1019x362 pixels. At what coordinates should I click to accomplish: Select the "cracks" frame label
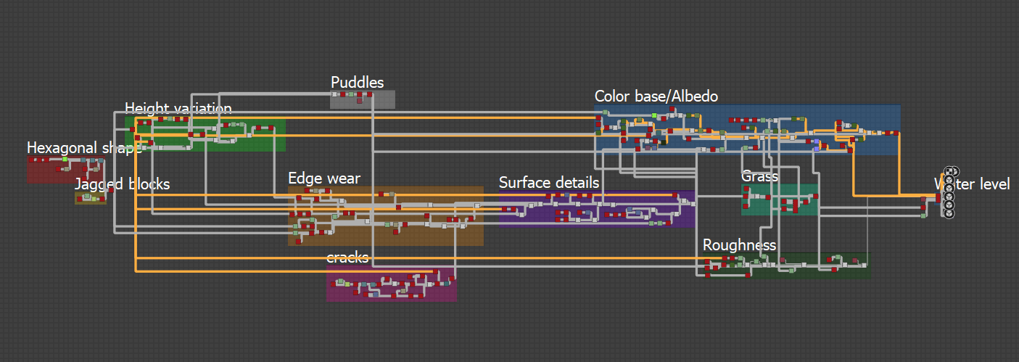347,258
